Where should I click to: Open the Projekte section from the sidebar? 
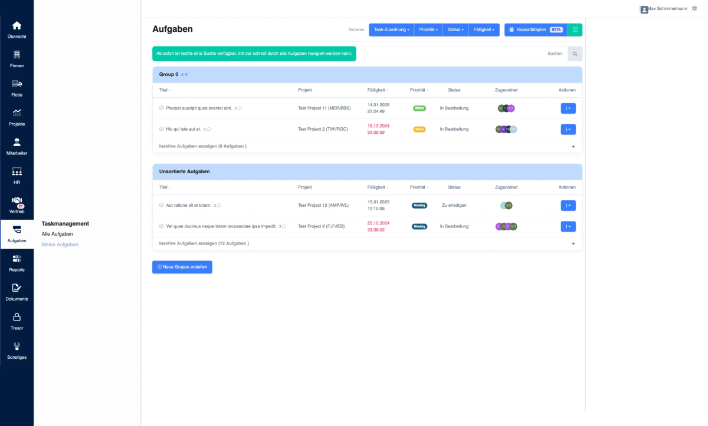click(17, 115)
